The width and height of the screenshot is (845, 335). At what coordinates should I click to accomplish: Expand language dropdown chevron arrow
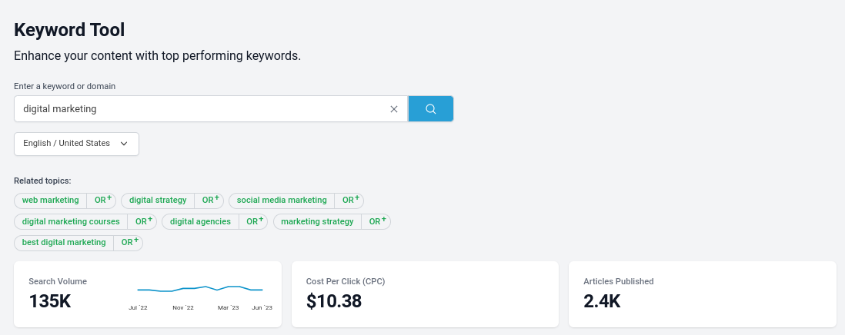click(x=124, y=144)
